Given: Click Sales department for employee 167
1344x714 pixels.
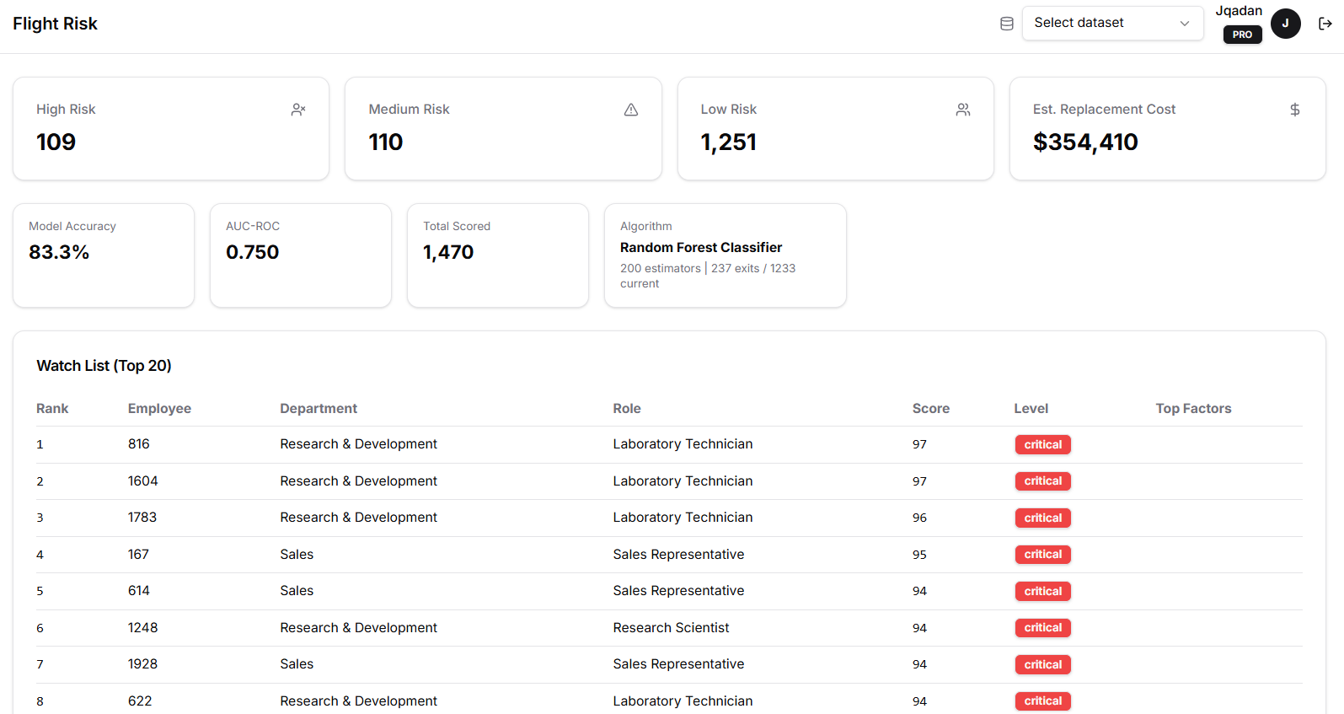Looking at the screenshot, I should [x=297, y=554].
